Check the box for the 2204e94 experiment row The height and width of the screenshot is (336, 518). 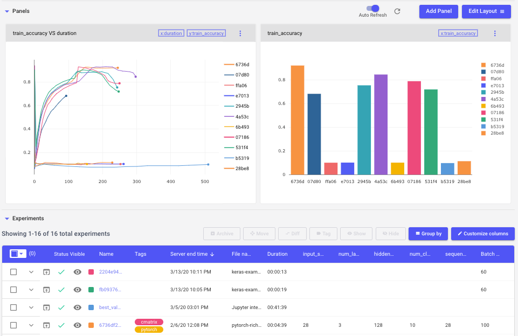click(13, 272)
